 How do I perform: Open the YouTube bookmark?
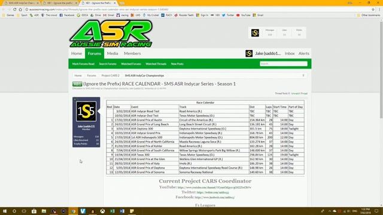(244, 15)
